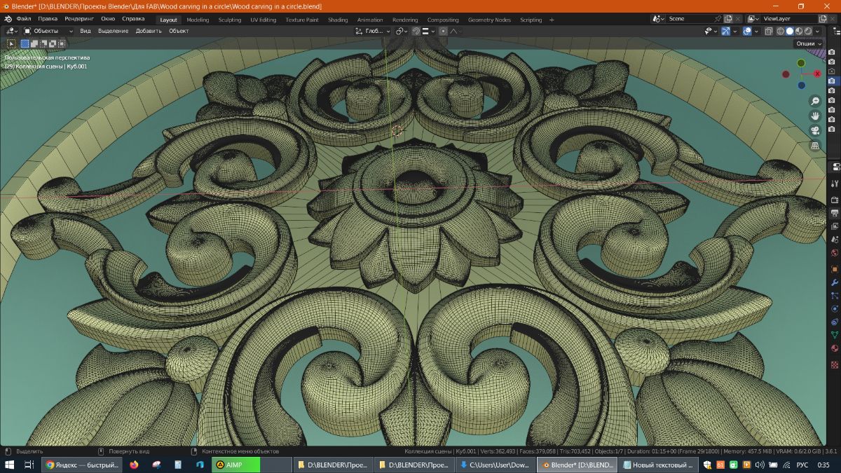Open the Object Data green triangle tab

click(x=835, y=335)
